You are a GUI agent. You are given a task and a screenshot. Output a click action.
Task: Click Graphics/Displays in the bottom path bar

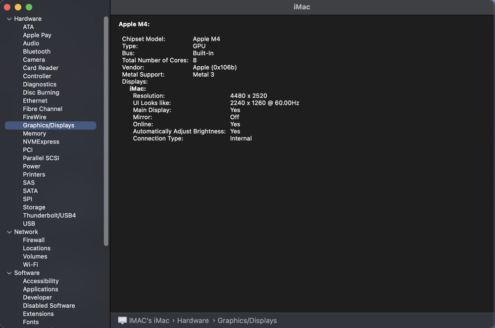coord(247,321)
